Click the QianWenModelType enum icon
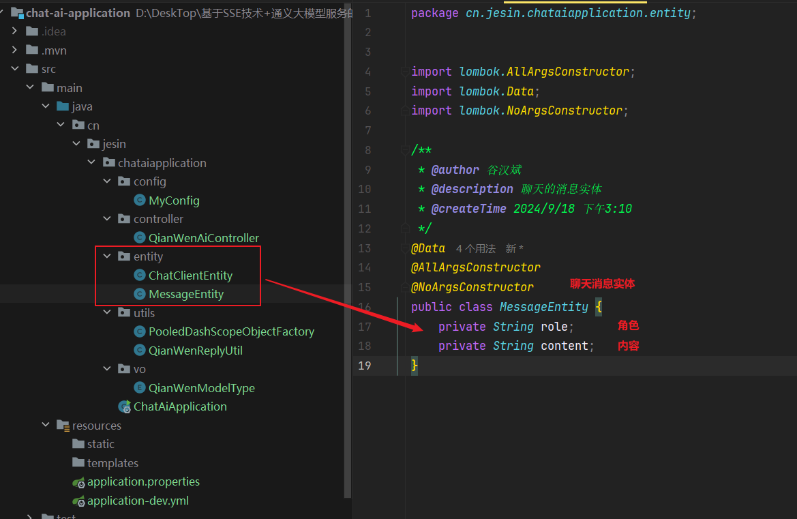Viewport: 797px width, 519px height. pyautogui.click(x=139, y=388)
